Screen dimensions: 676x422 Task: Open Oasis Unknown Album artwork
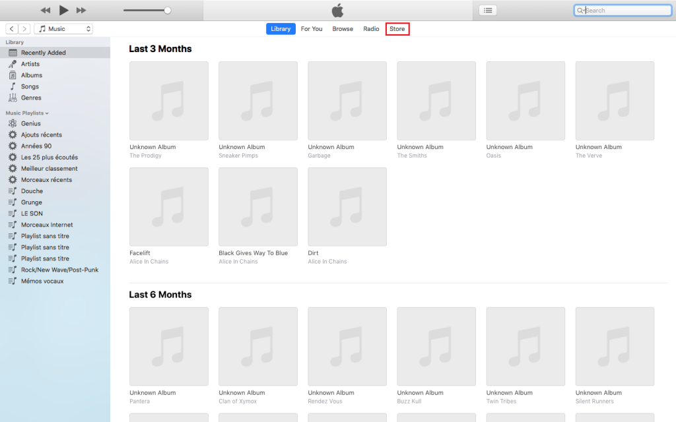(x=526, y=101)
